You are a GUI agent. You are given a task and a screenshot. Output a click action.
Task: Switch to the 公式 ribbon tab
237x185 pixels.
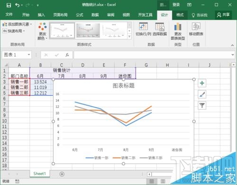click(79, 15)
